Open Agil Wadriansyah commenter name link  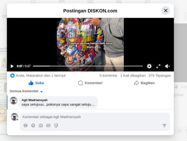[34, 100]
